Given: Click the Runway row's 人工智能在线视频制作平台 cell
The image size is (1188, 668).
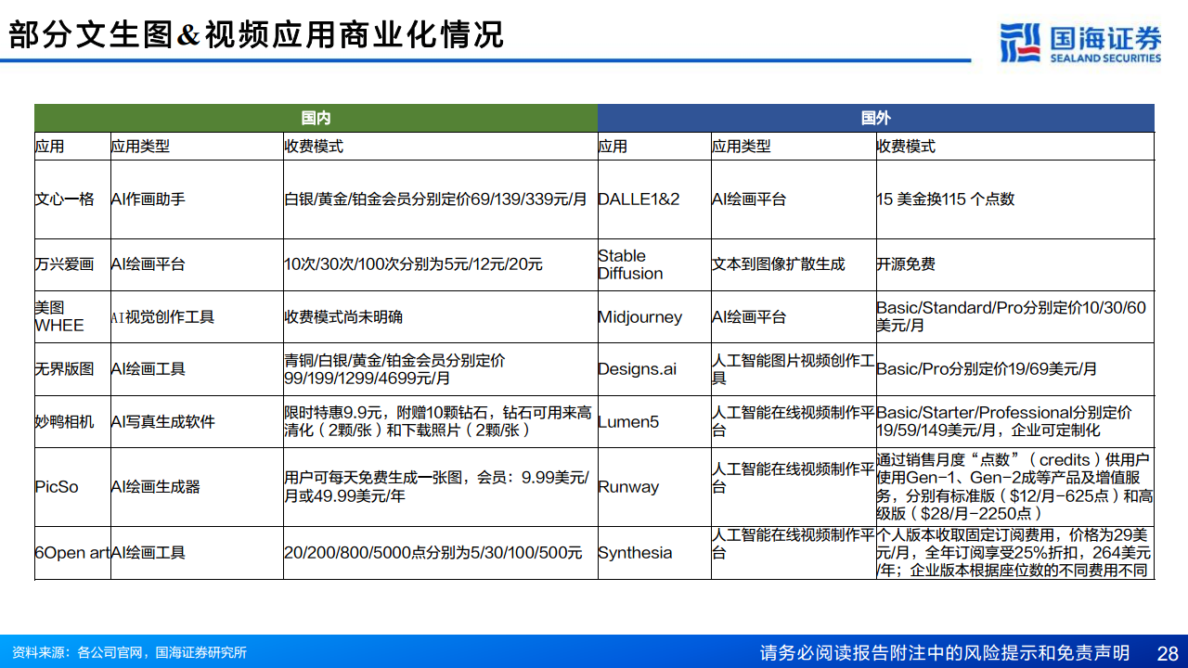Looking at the screenshot, I should point(794,487).
